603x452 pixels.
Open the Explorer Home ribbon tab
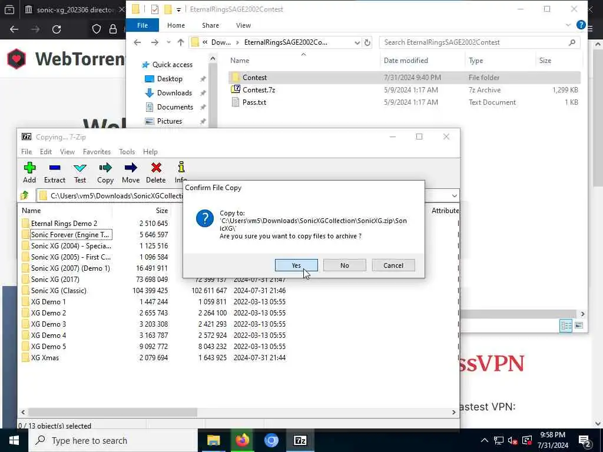click(x=176, y=25)
